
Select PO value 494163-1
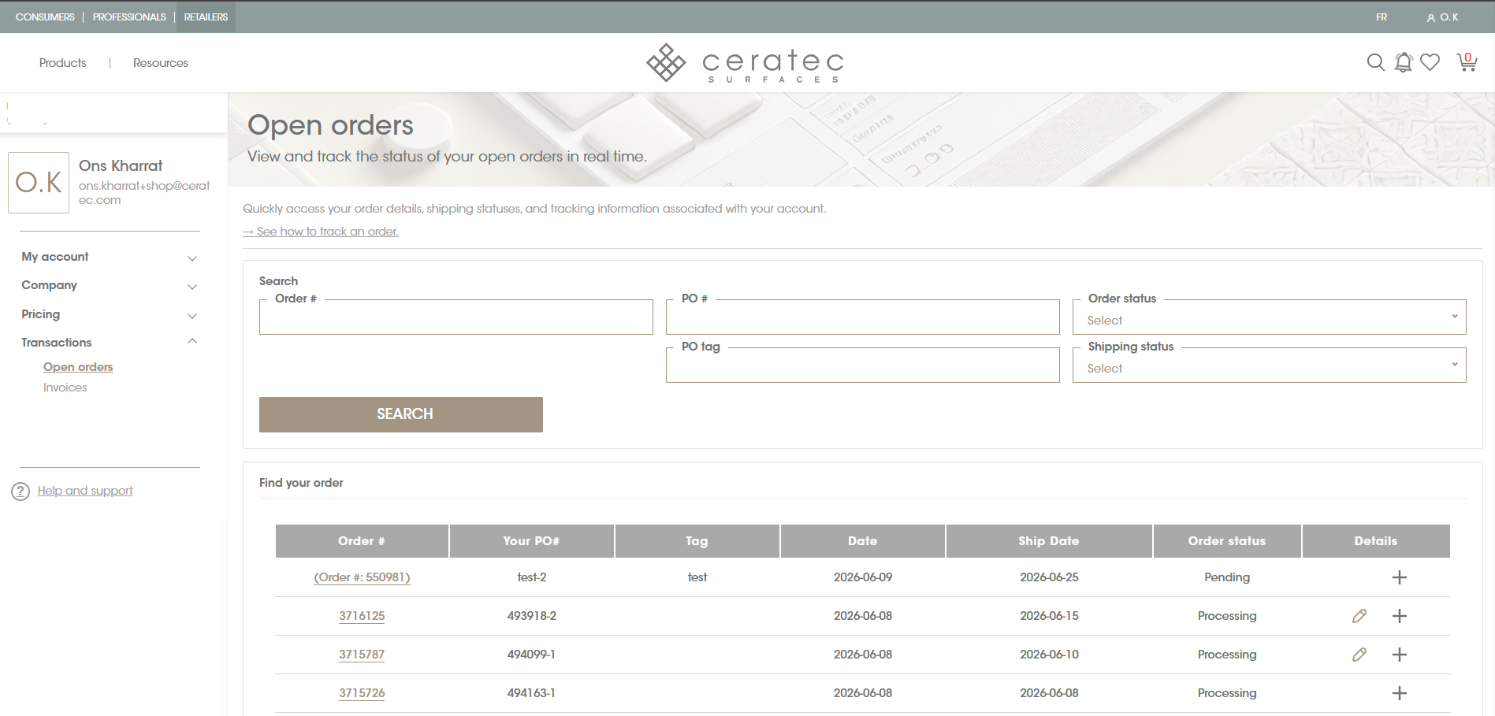532,693
